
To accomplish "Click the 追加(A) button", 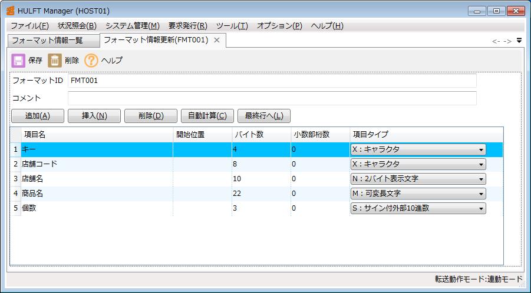I will (x=38, y=116).
